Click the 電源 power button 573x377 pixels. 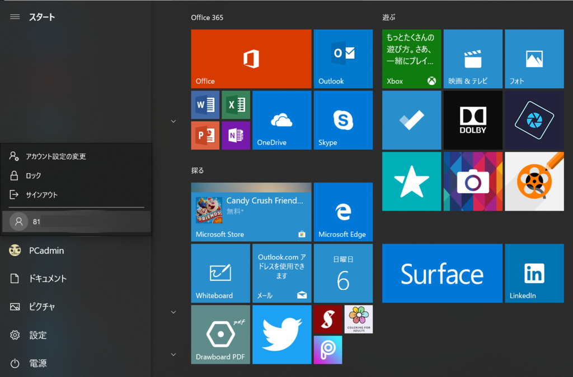click(76, 363)
